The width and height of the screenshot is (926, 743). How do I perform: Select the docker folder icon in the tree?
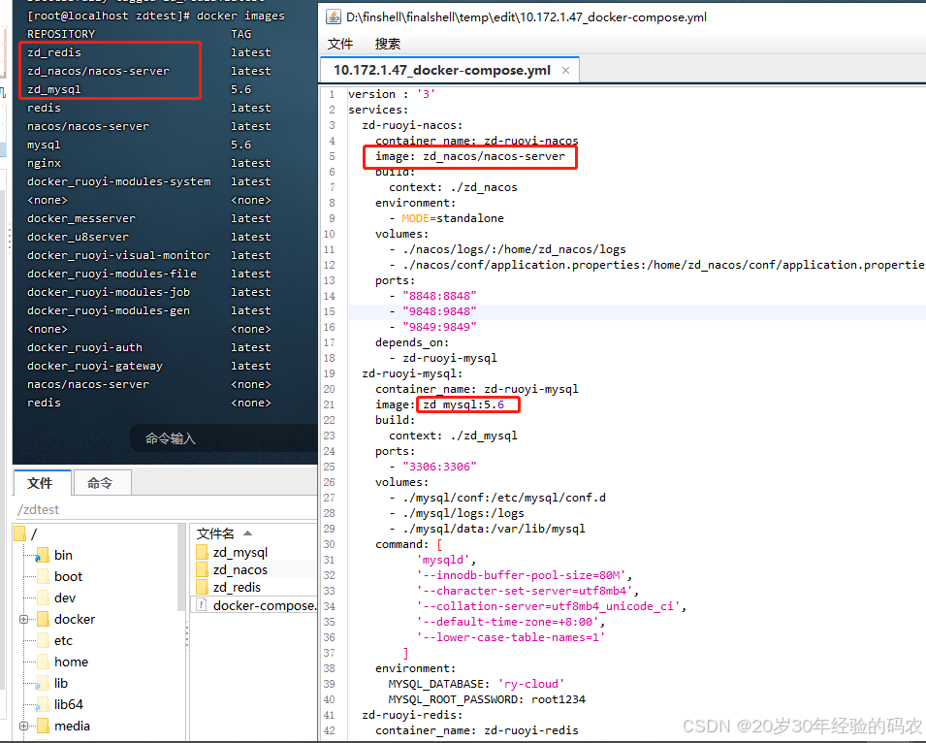pyautogui.click(x=43, y=619)
